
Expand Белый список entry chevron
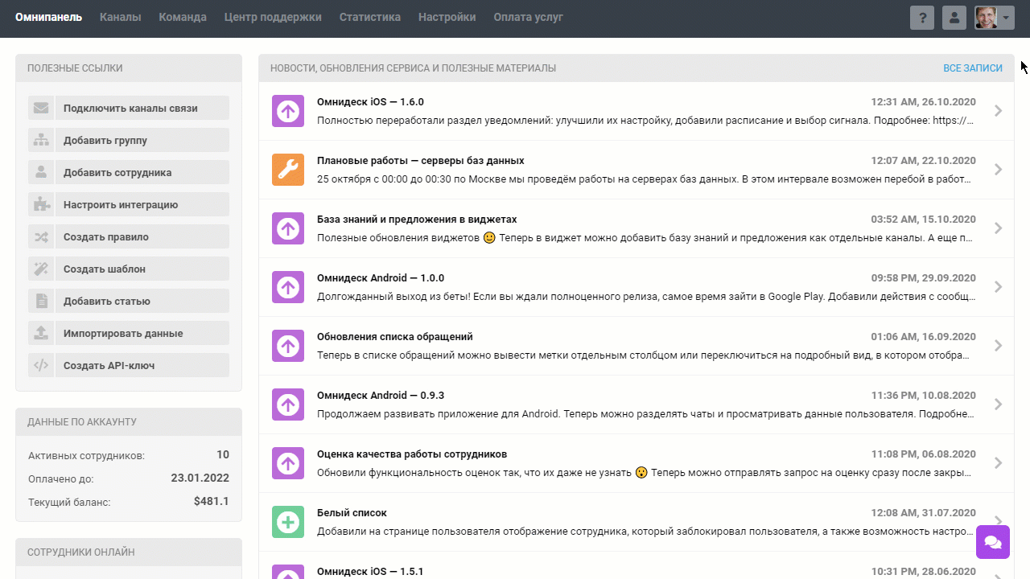pos(998,522)
